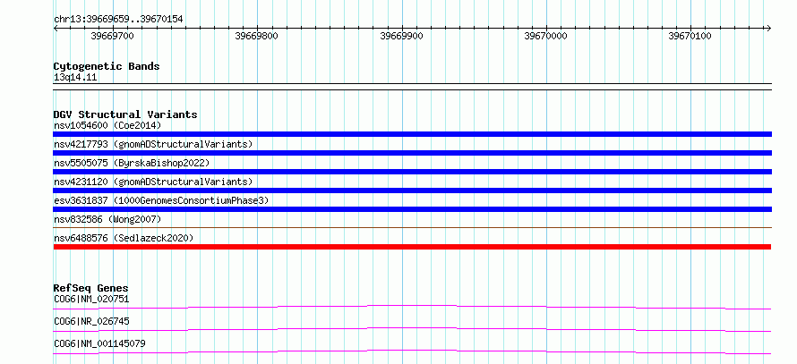The image size is (797, 364).
Task: Click ruler position 39669800
Action: coord(257,36)
